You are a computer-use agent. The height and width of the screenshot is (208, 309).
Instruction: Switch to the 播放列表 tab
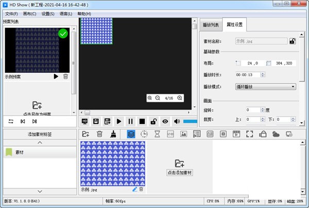coord(211,25)
